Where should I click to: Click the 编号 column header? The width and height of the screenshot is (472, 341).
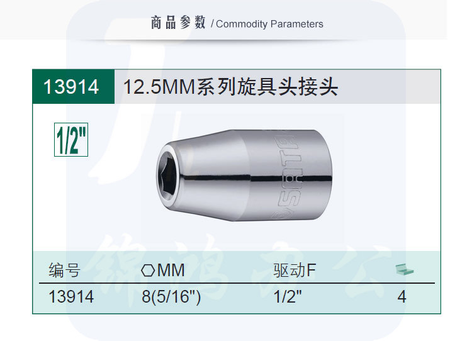coord(65,271)
